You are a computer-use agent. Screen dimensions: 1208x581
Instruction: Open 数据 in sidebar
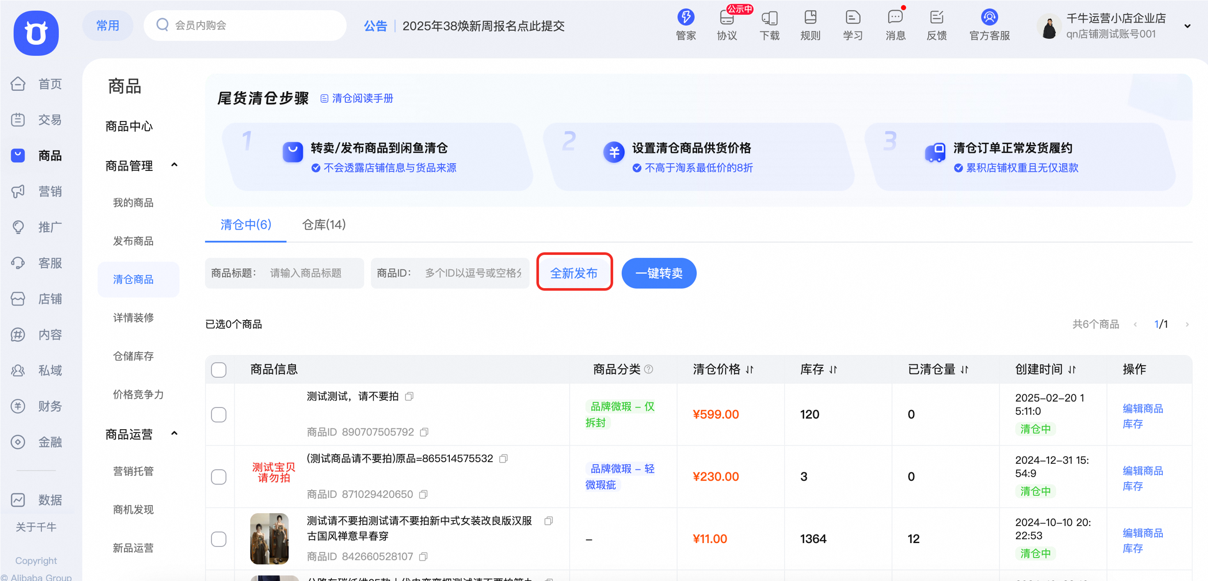point(36,500)
